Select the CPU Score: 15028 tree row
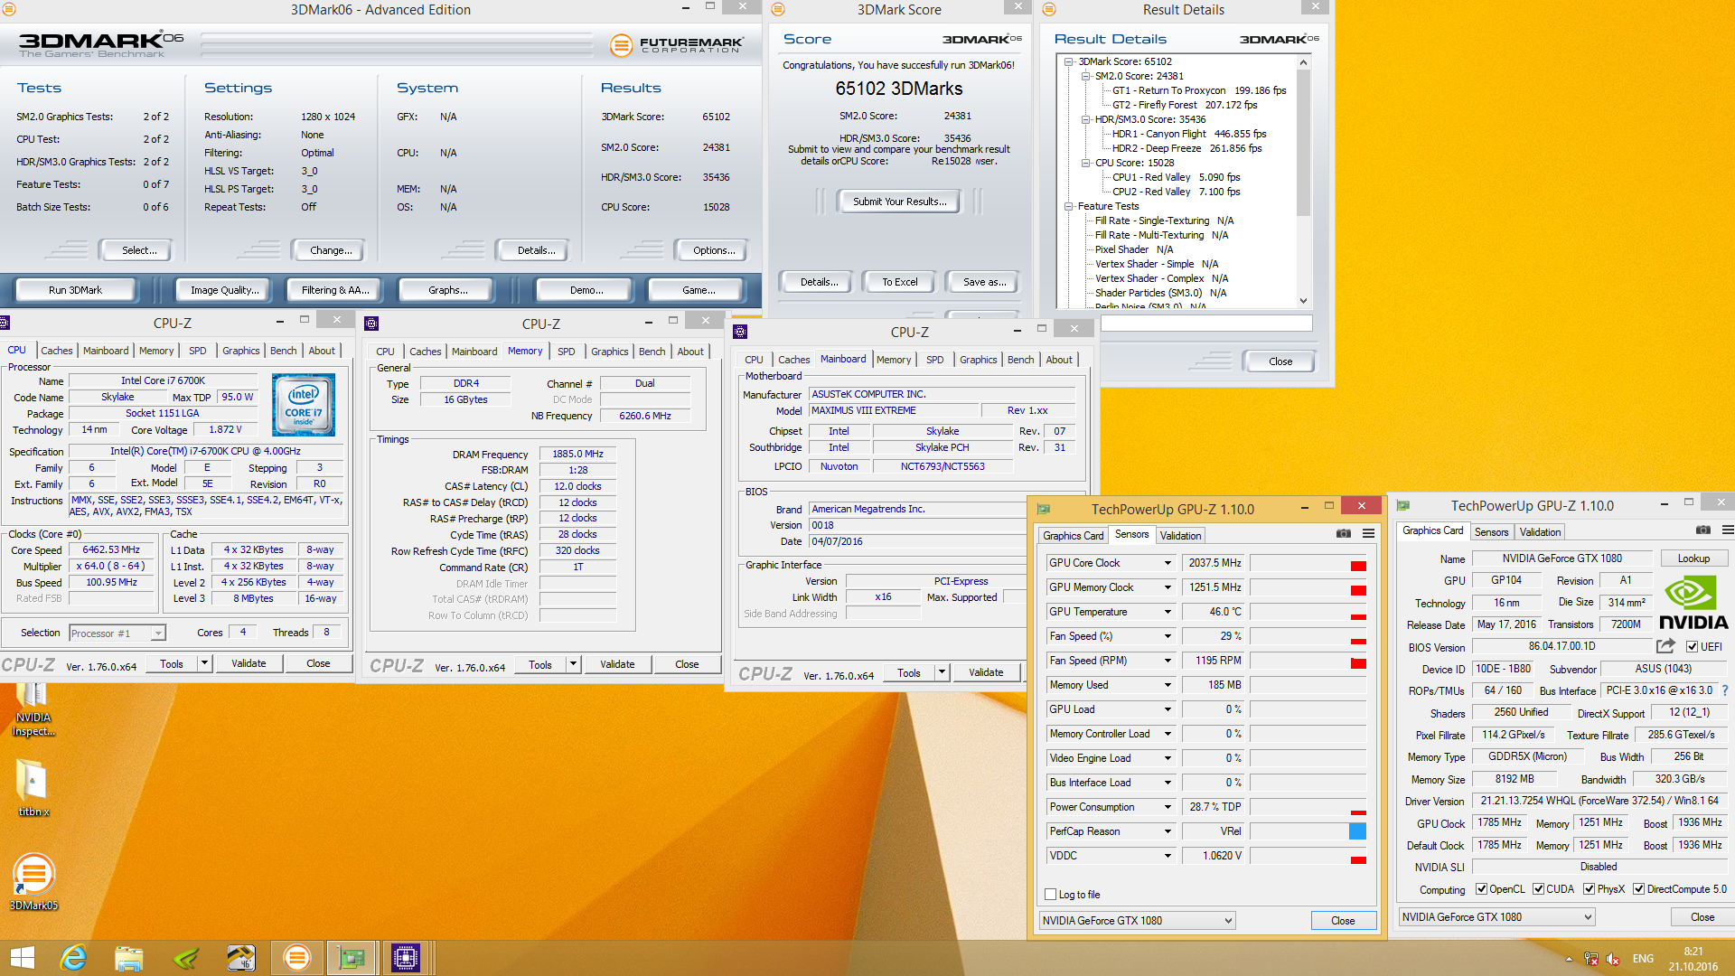Image resolution: width=1735 pixels, height=976 pixels. (x=1134, y=163)
